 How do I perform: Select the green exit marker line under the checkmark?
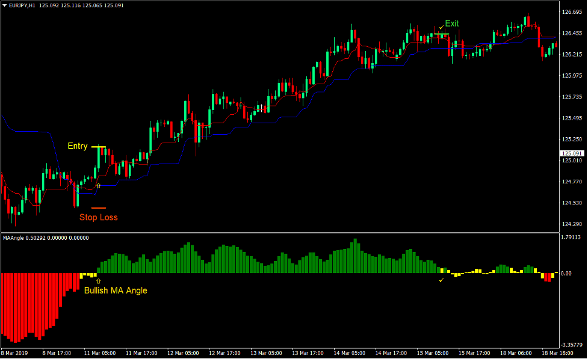[442, 34]
